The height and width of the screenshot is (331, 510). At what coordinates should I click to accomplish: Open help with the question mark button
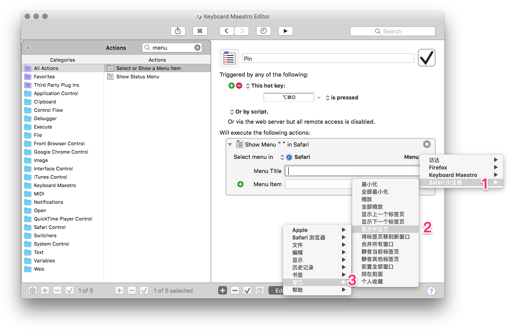tap(431, 291)
